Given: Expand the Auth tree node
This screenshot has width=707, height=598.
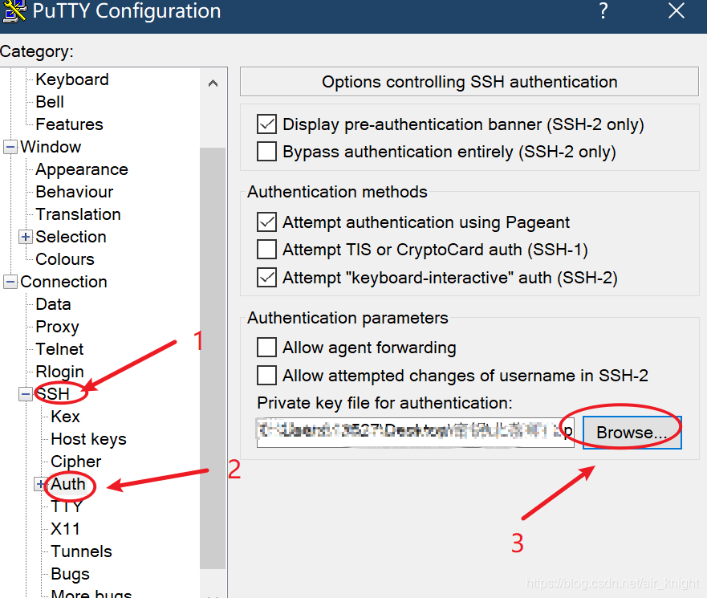Looking at the screenshot, I should coord(40,484).
